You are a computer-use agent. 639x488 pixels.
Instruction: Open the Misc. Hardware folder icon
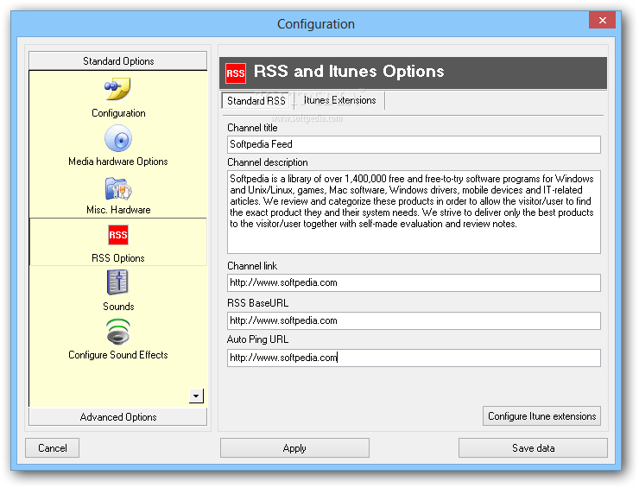(118, 188)
